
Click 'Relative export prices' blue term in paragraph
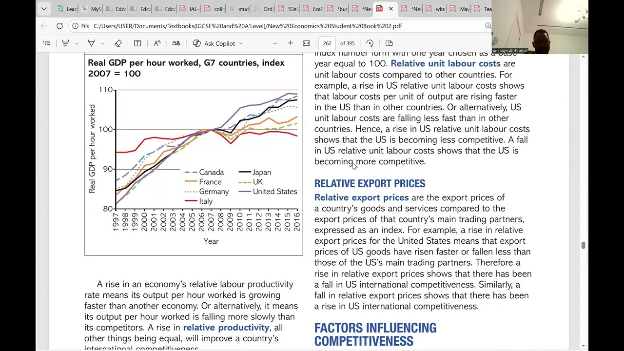point(361,197)
